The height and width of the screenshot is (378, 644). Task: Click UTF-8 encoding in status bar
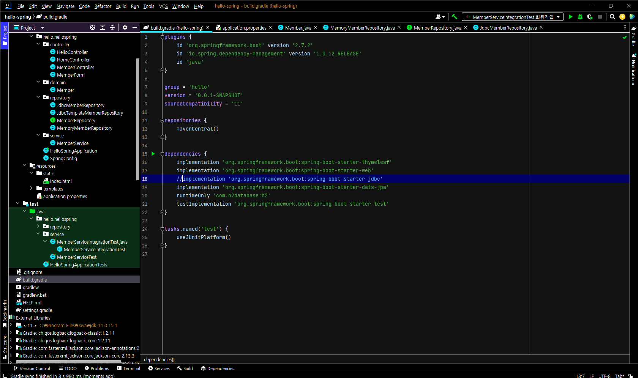pos(605,376)
